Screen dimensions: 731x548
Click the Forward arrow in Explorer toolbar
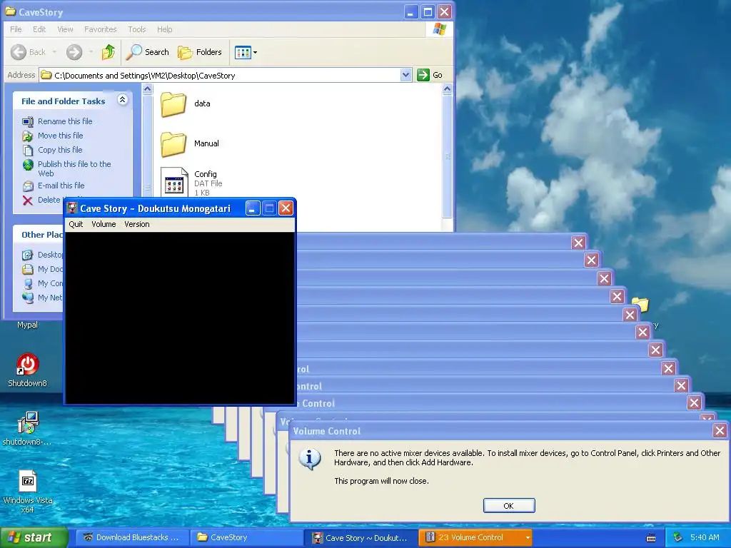74,52
